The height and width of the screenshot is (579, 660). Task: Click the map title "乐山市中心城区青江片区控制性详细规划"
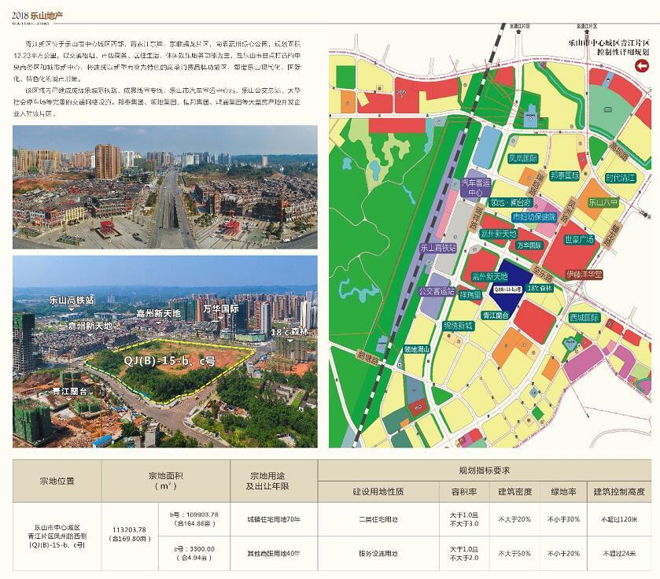tap(609, 47)
